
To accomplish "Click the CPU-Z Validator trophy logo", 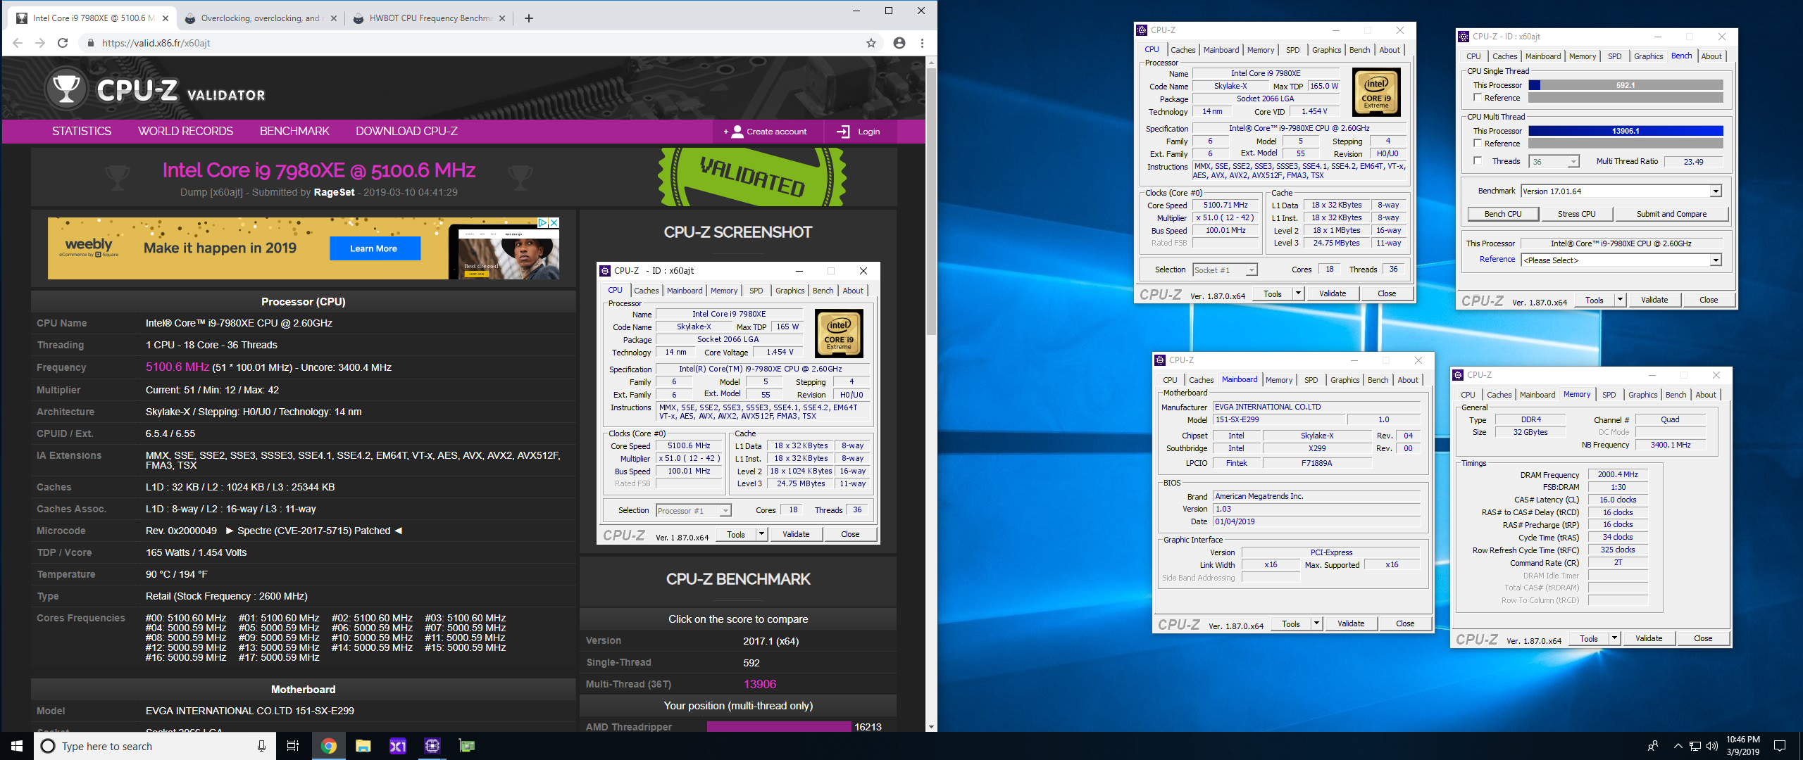I will coord(67,89).
